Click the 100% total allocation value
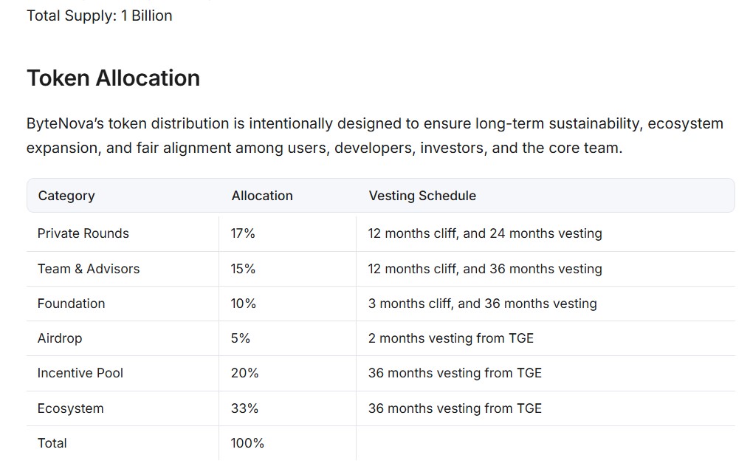The image size is (750, 469). tap(247, 443)
